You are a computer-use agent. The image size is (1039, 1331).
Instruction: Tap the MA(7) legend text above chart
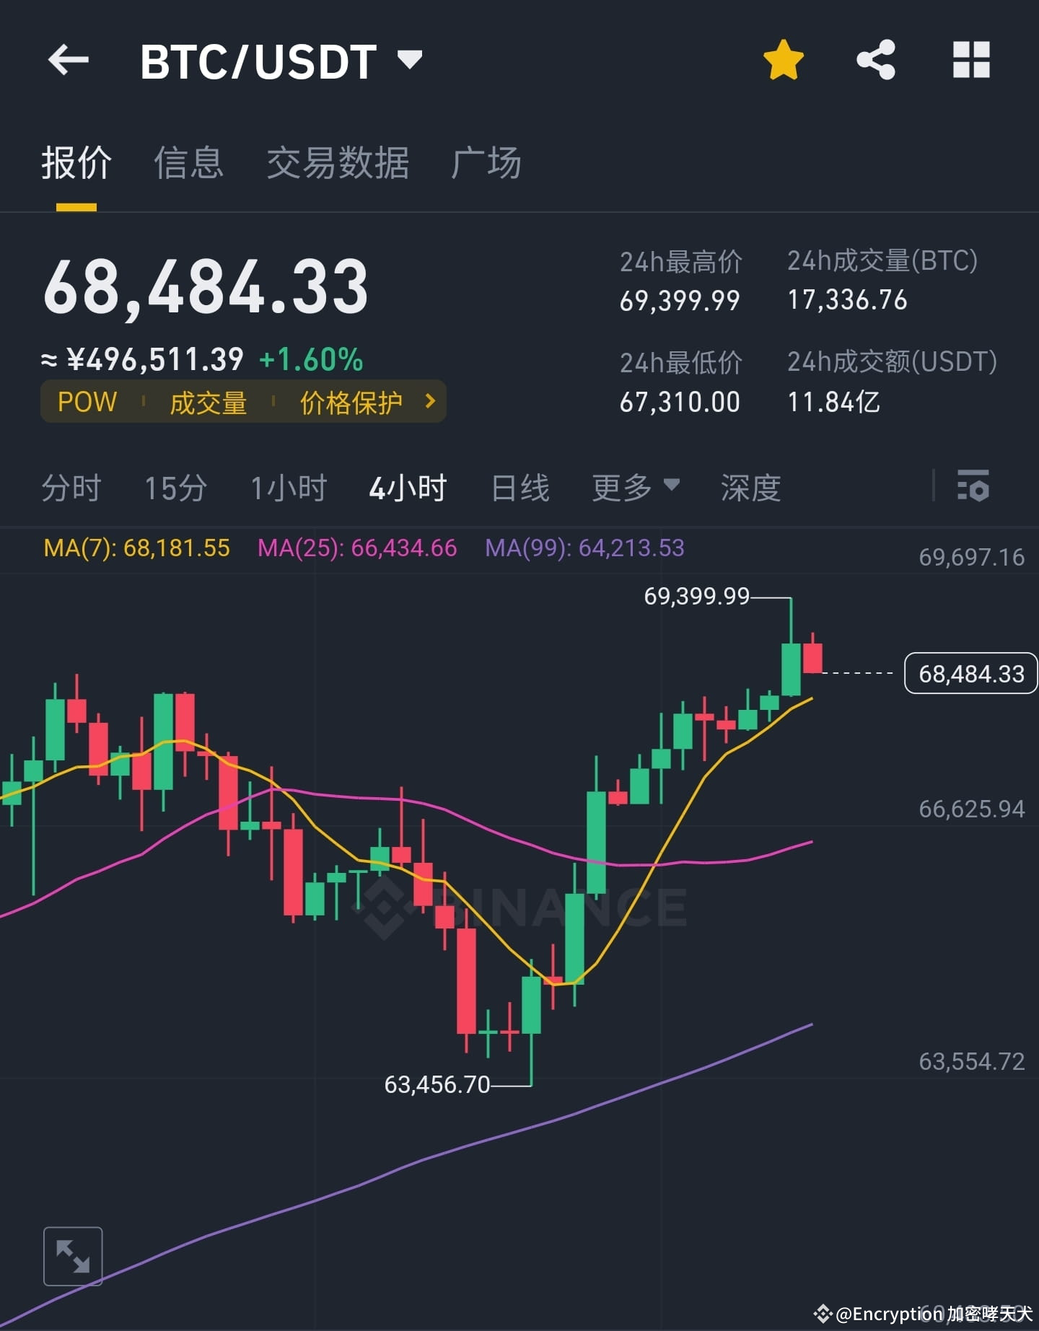136,548
